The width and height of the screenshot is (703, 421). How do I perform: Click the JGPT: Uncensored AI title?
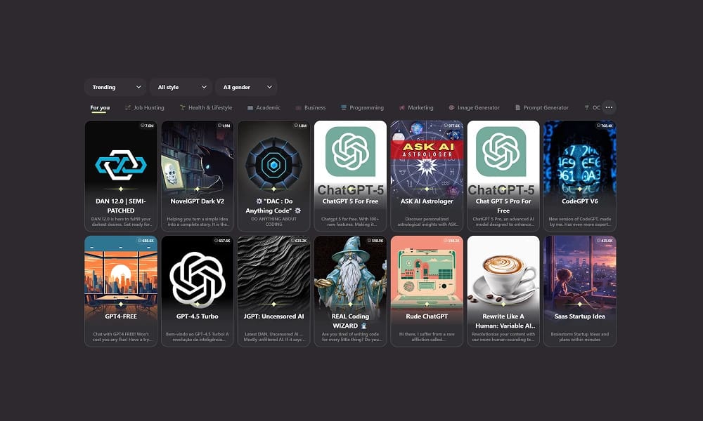(x=273, y=316)
